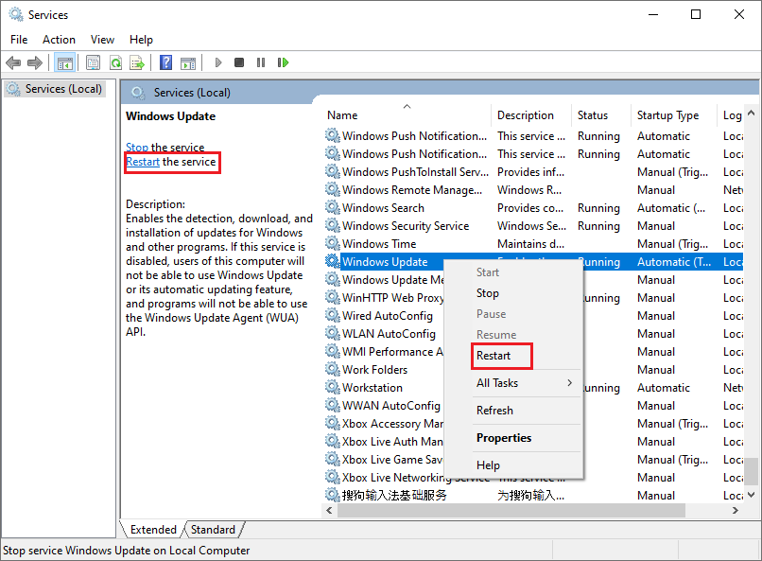The width and height of the screenshot is (762, 561).
Task: Click the Back arrow in the toolbar
Action: [x=13, y=62]
